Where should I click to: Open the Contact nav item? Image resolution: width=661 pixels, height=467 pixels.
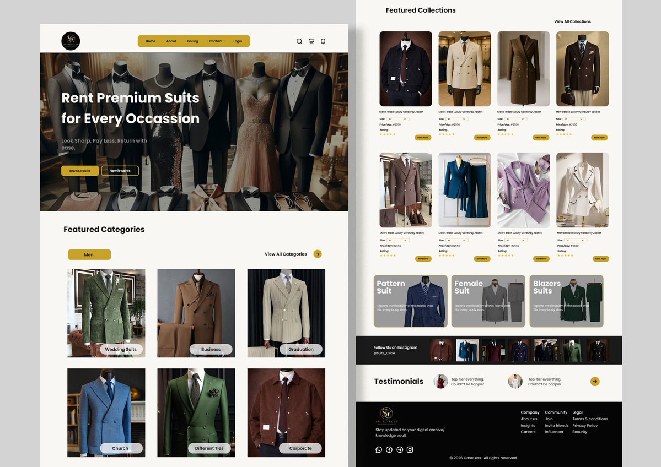click(x=216, y=41)
